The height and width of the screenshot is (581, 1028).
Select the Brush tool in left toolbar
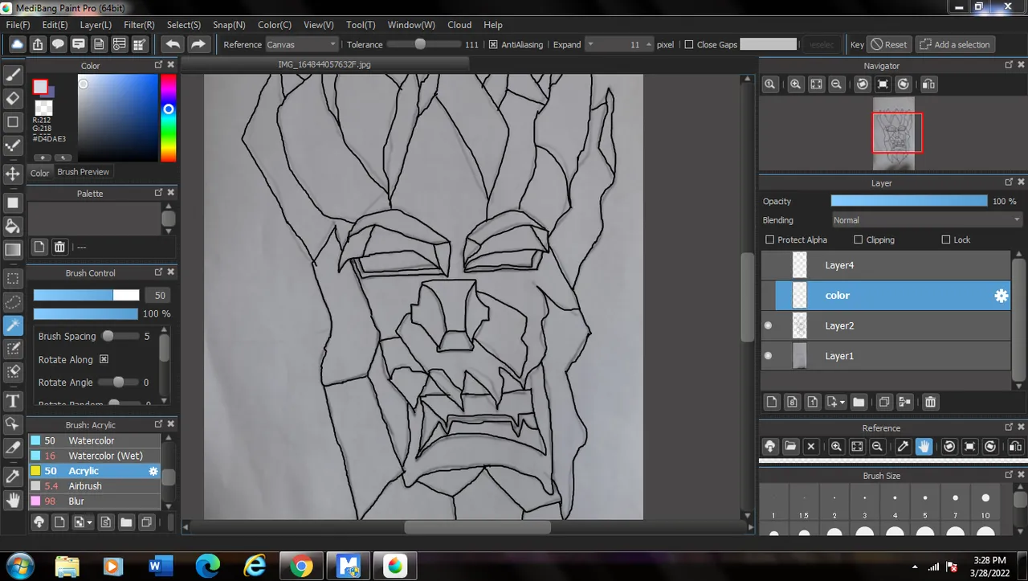pyautogui.click(x=13, y=76)
